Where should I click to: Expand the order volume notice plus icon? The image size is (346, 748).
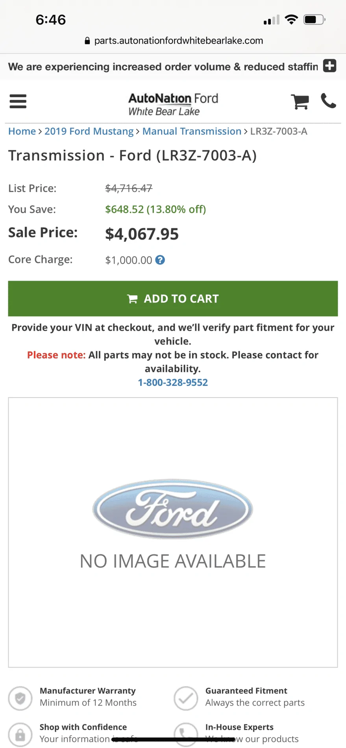[329, 66]
